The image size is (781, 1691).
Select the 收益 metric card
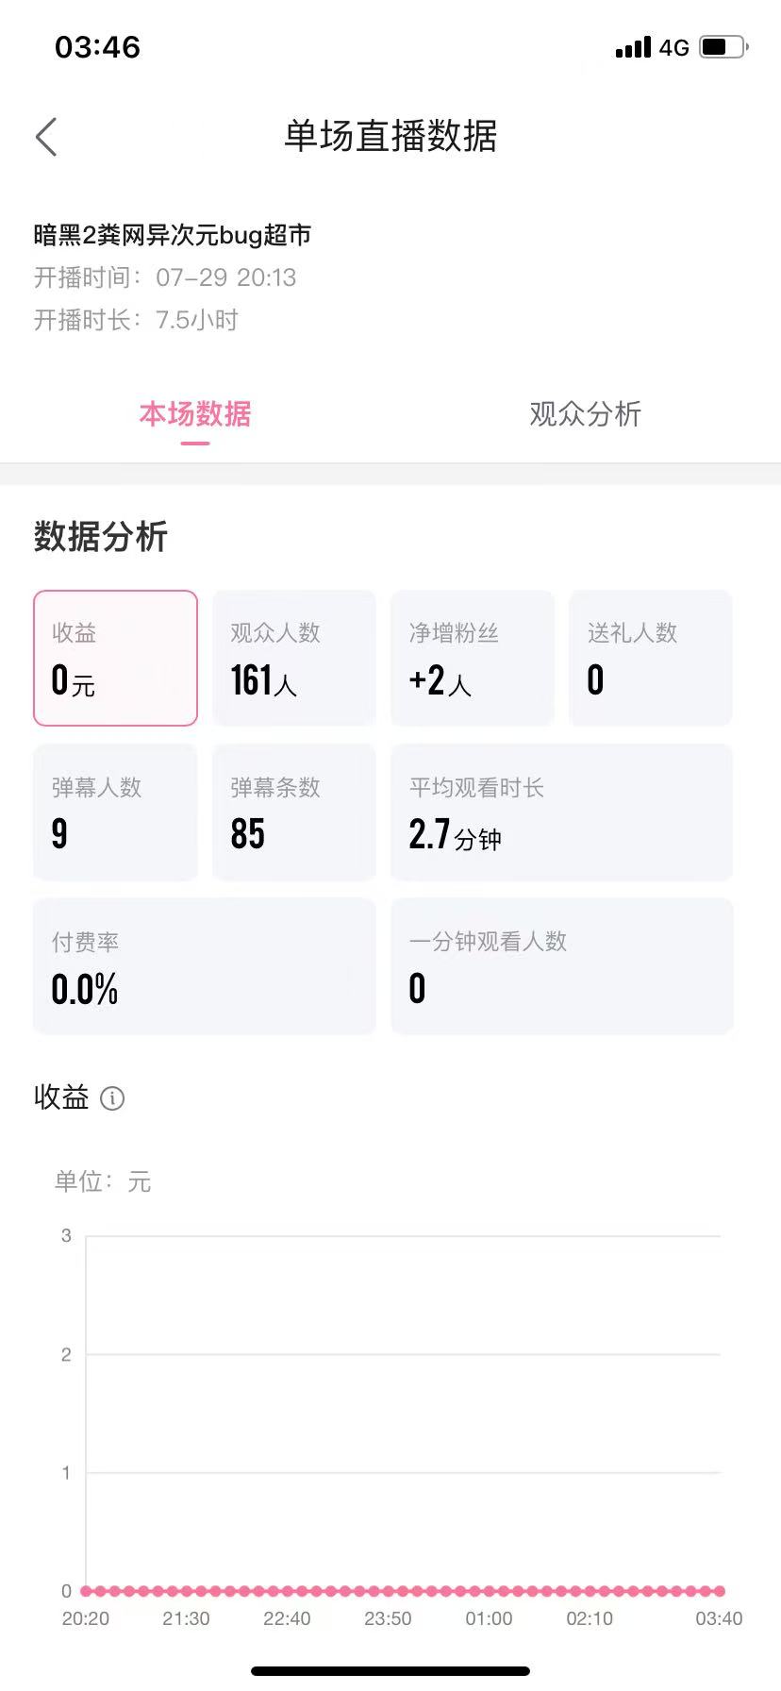(x=115, y=658)
